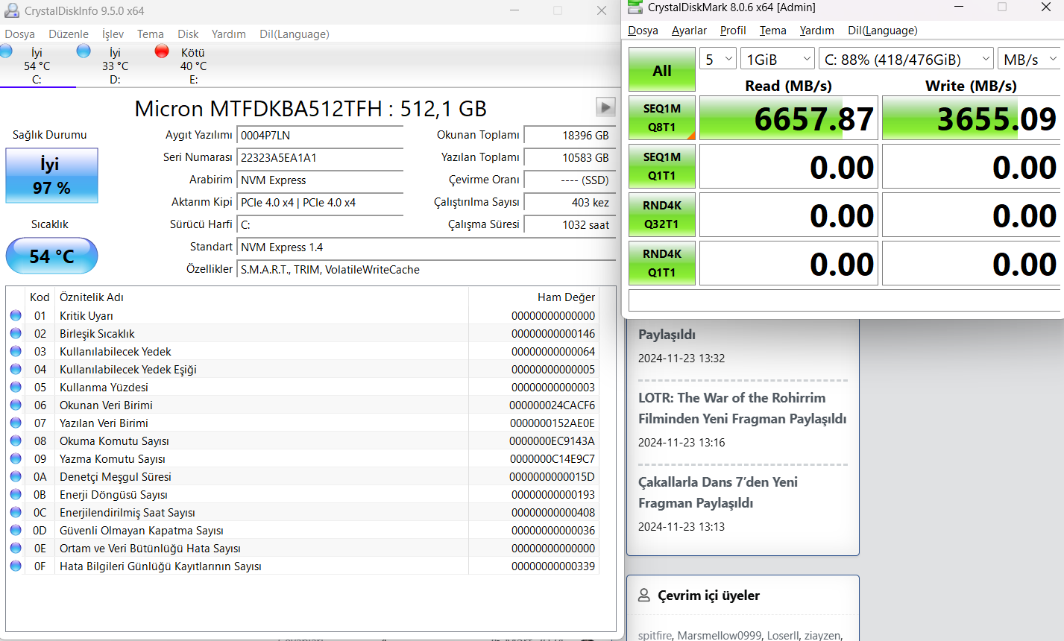Viewport: 1064px width, 641px height.
Task: Click the next disk arrow icon
Action: pyautogui.click(x=605, y=107)
